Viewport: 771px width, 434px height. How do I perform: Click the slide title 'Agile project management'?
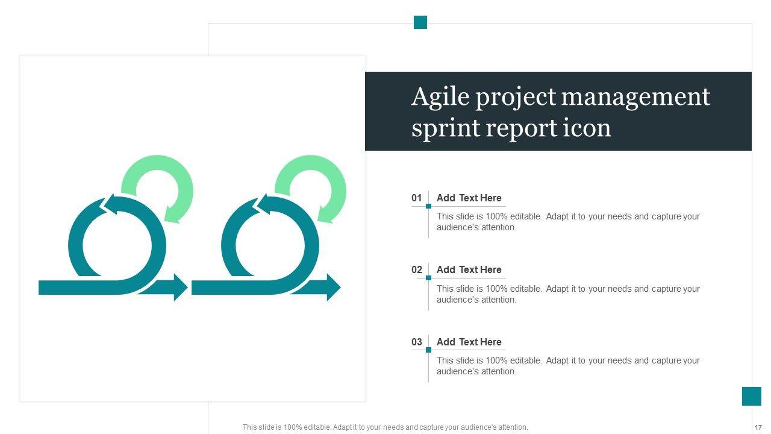pos(561,97)
